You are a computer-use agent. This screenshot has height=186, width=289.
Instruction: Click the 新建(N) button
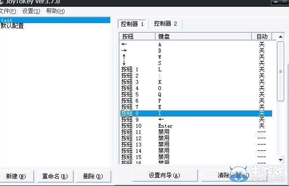[x=16, y=176]
